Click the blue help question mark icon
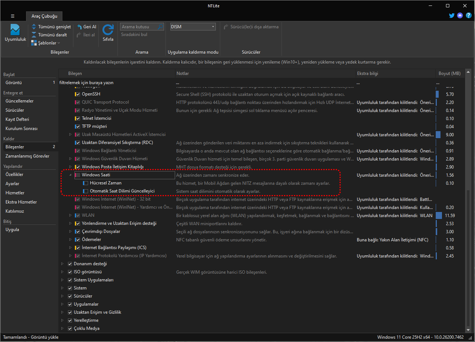 468,15
